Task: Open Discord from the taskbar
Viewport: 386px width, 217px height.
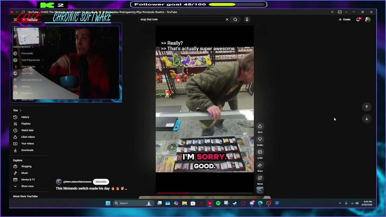Action: 252,203
